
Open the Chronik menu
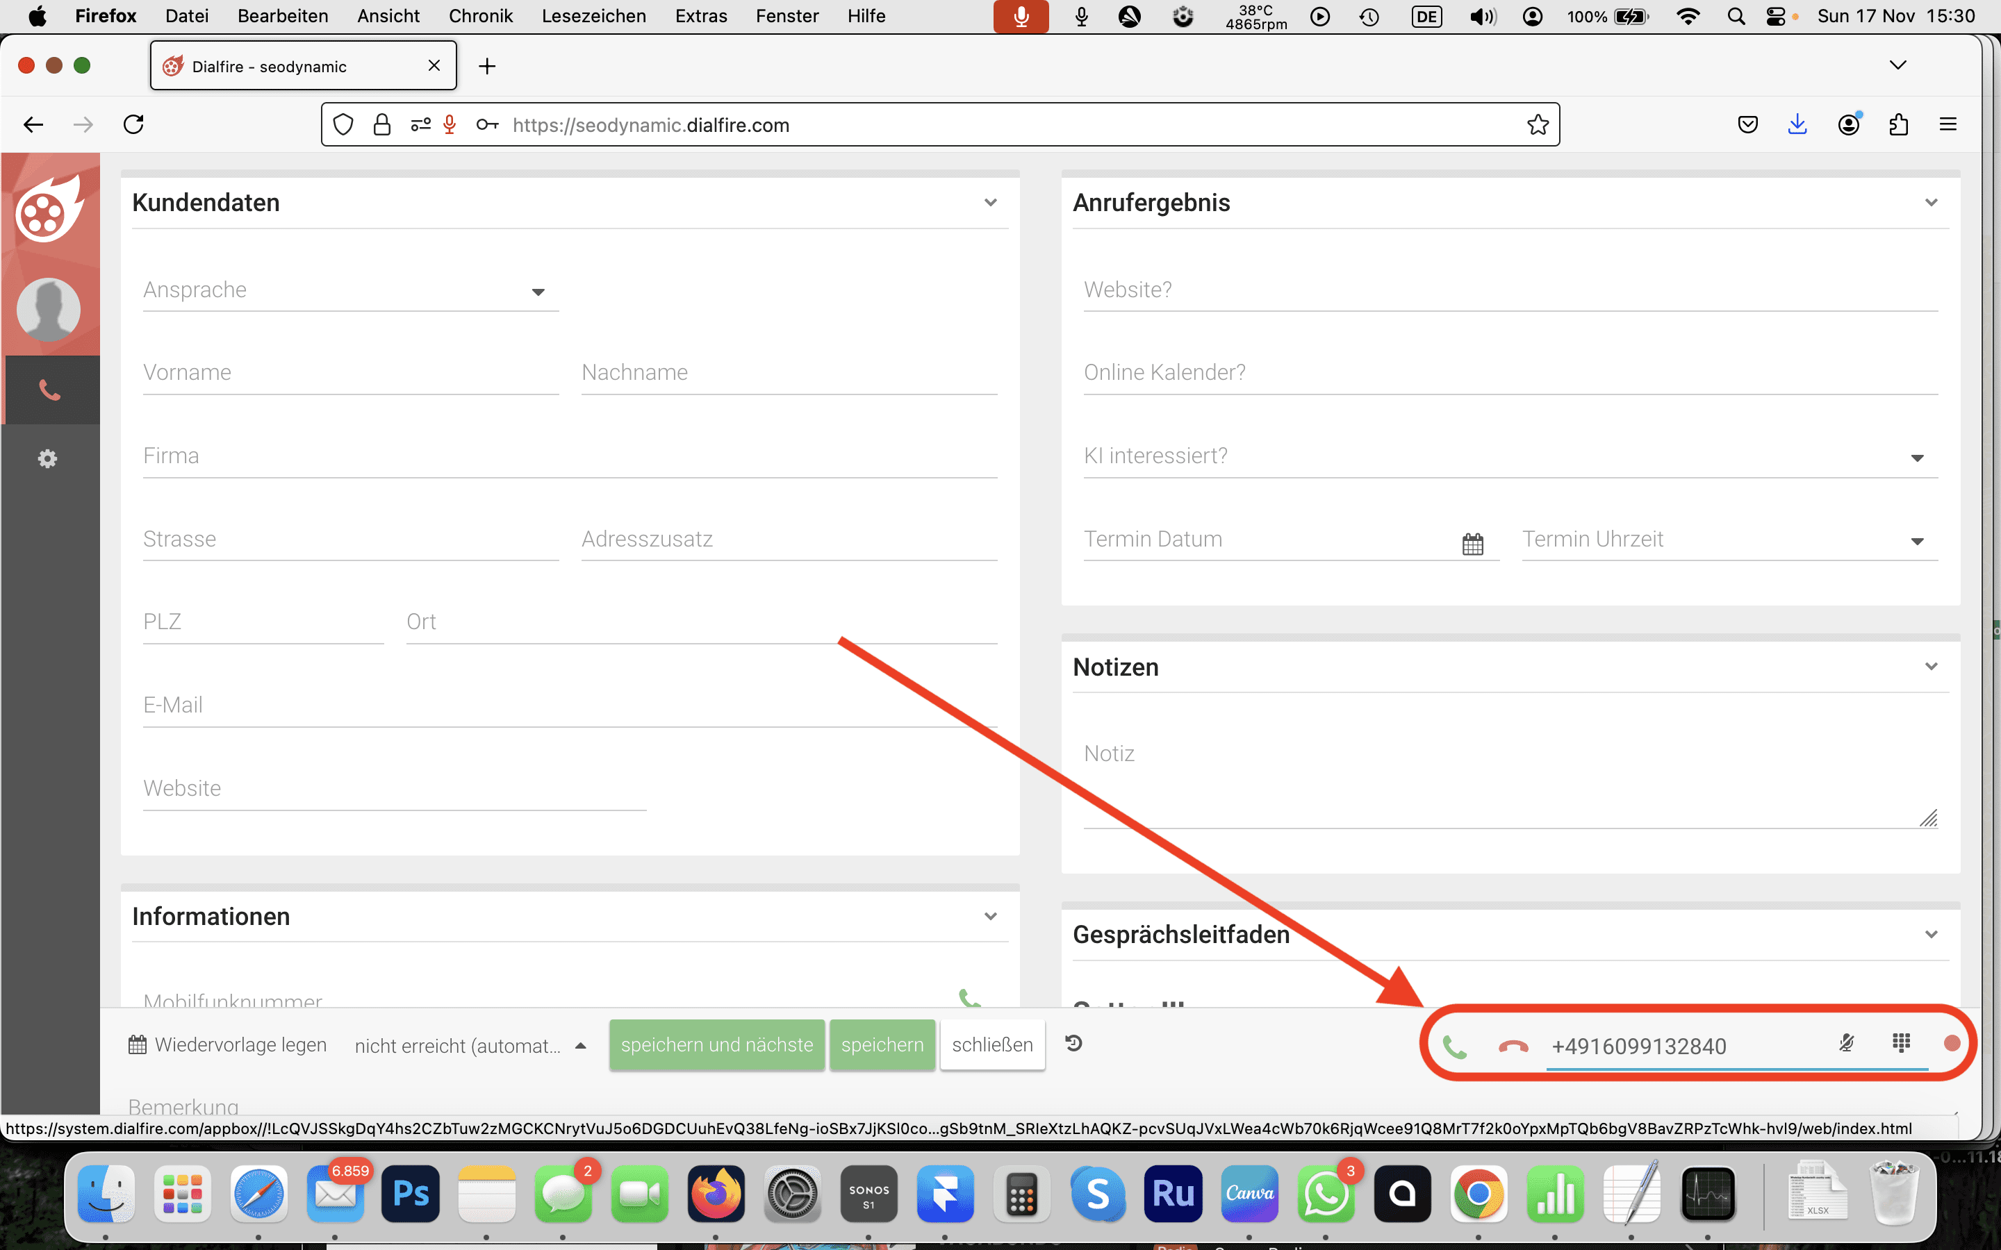pos(480,16)
